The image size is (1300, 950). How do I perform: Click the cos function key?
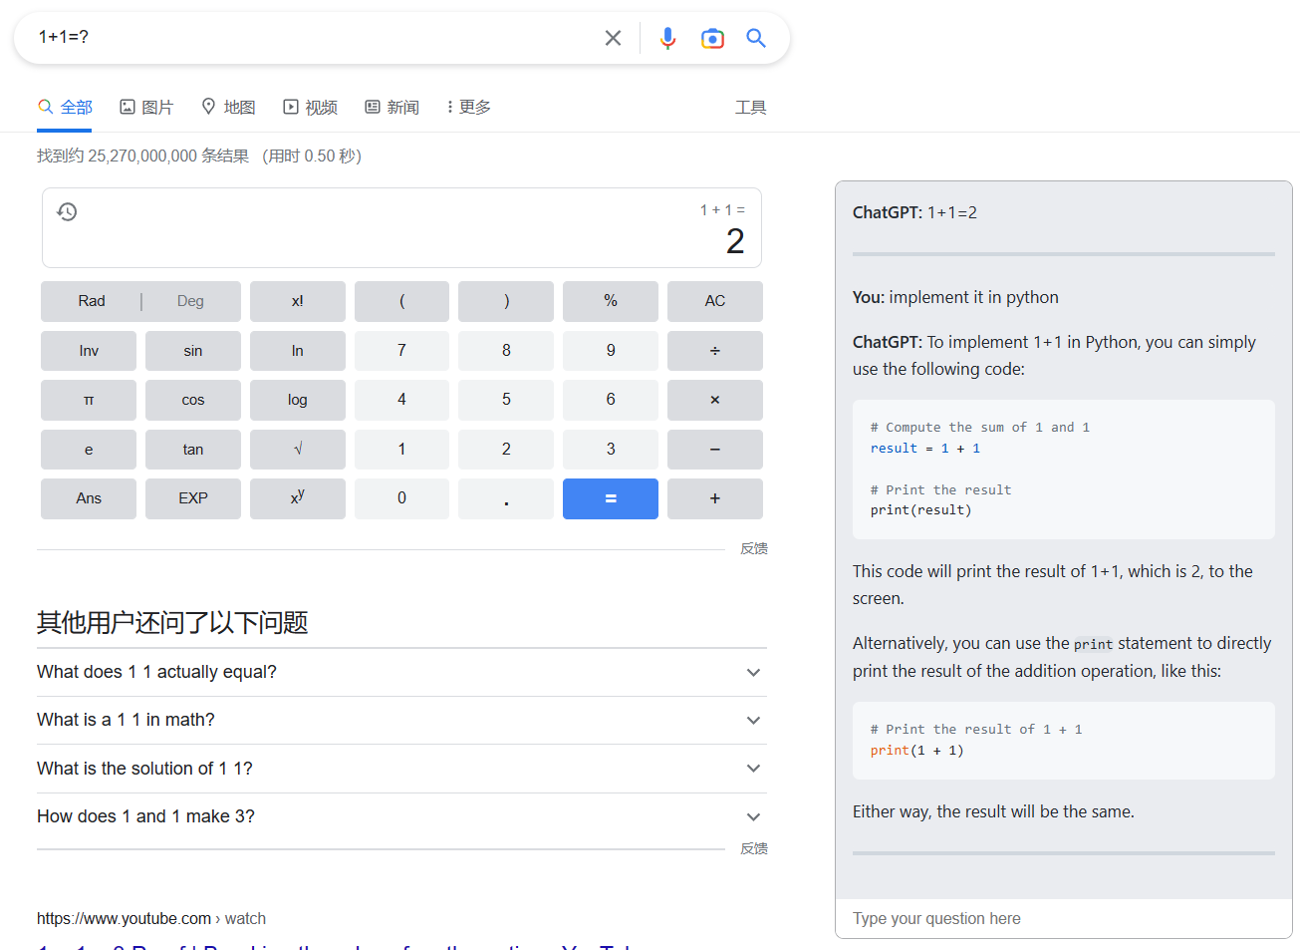pos(193,400)
